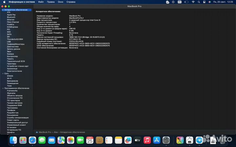The height and width of the screenshot is (147, 236).
Task: Open System Settings gear in dock
Action: tap(166, 140)
